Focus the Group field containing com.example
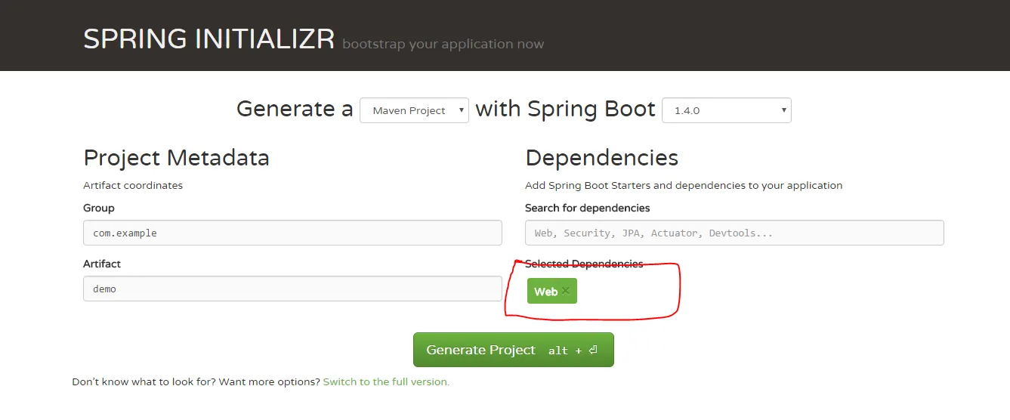The height and width of the screenshot is (420, 1010). 292,233
